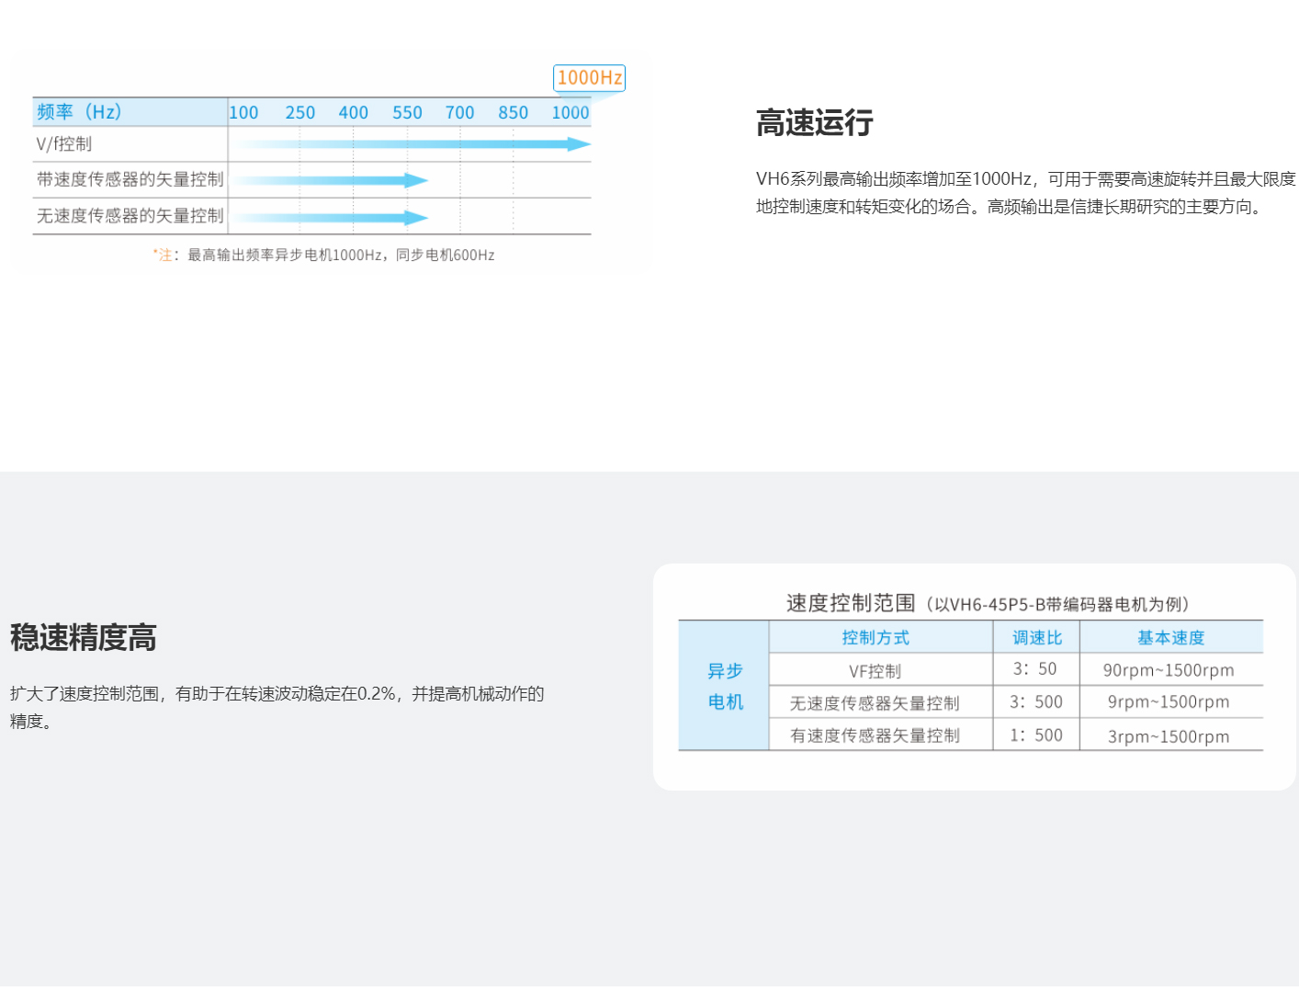Click the 无速度传感器的矢量控制 row label in frequency chart

coord(130,216)
